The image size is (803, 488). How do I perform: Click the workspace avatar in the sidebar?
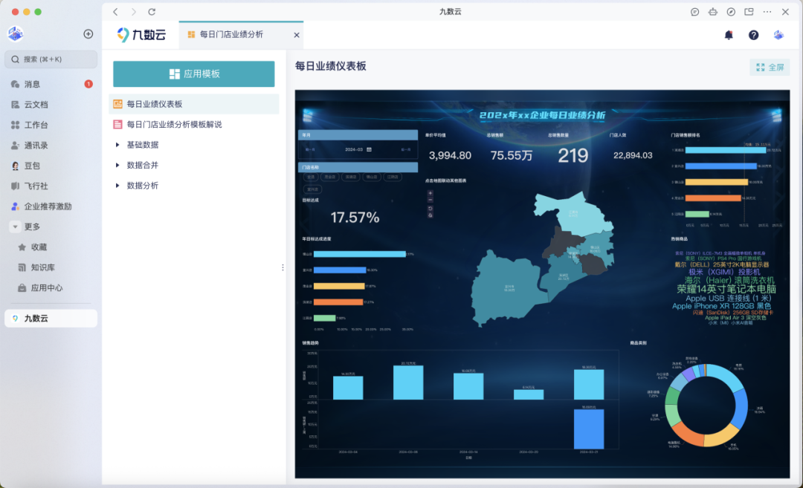tap(16, 33)
